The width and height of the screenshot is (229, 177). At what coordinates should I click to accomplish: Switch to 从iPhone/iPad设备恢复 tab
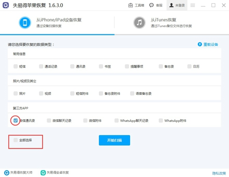pyautogui.click(x=57, y=22)
